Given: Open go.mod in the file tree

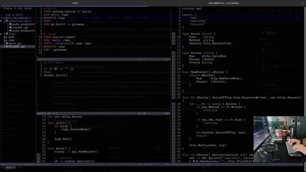Looking at the screenshot, I should tap(9, 37).
